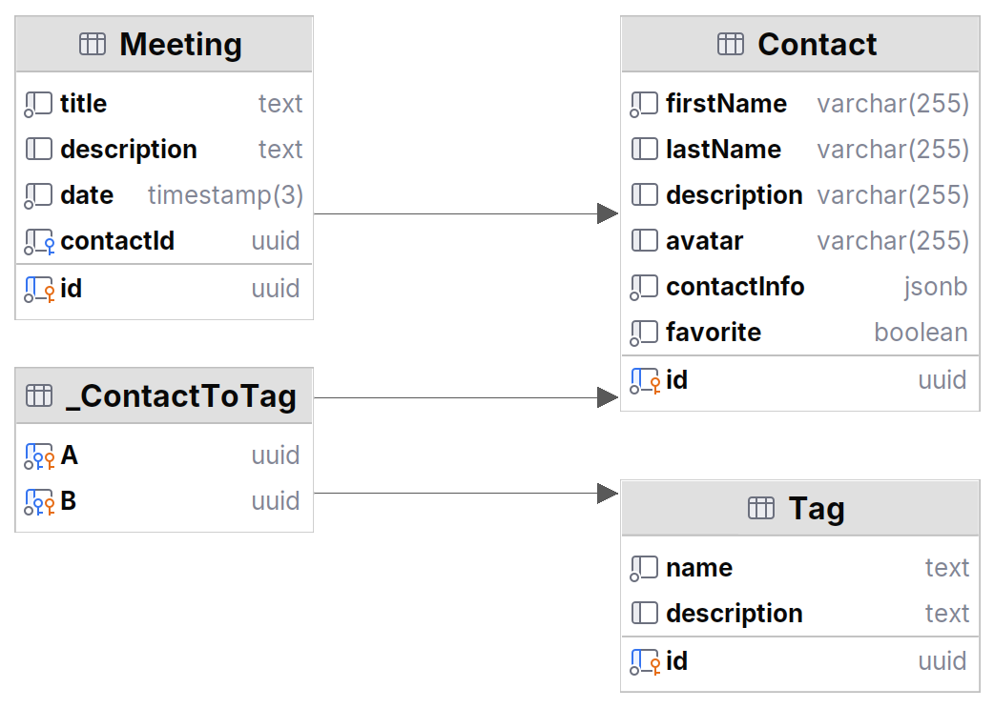Click the primary key icon of Contact id
This screenshot has width=994, height=708.
pos(645,380)
